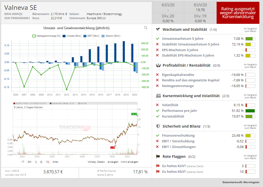This screenshot has height=187, width=263.
Task: Click the nicht anzeigen link
Action: point(129,162)
